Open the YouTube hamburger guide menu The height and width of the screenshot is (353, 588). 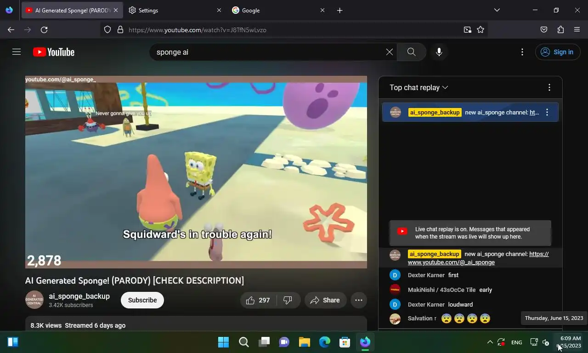coord(17,52)
